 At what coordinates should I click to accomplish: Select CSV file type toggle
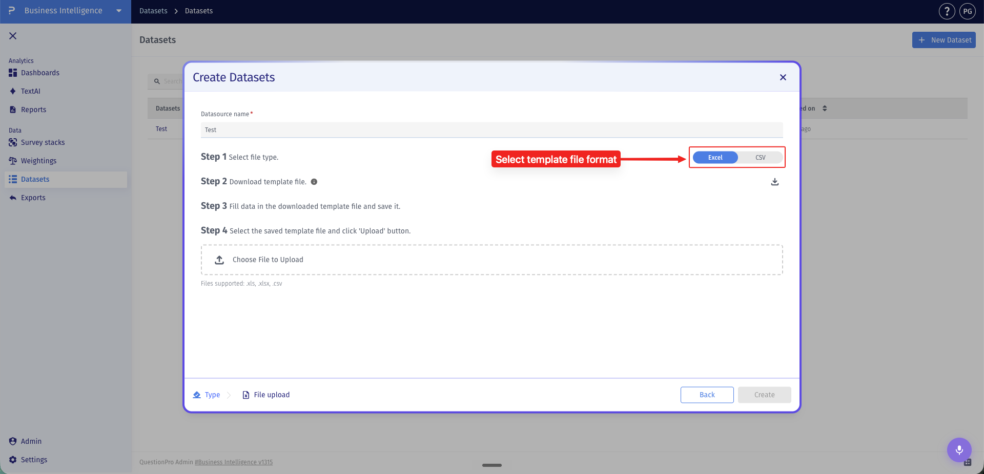pos(761,158)
